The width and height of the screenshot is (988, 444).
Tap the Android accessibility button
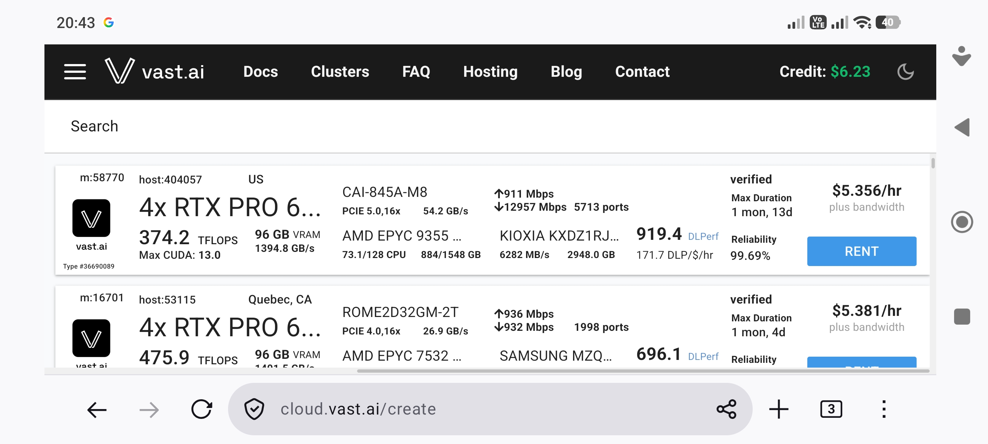[x=961, y=56]
